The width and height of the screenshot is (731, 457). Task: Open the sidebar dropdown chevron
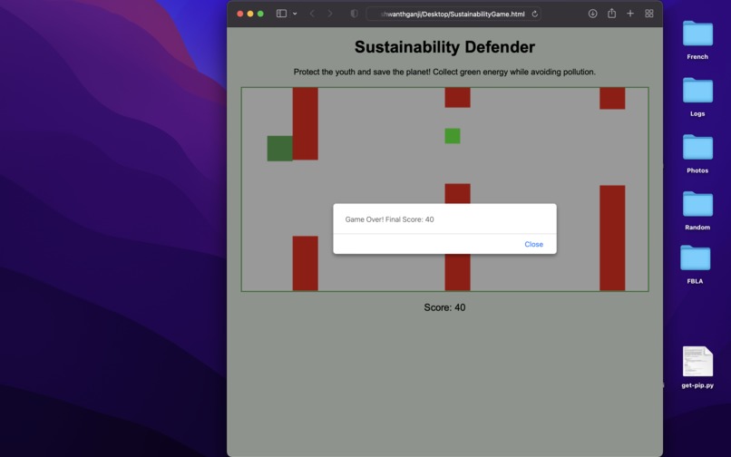coord(295,14)
